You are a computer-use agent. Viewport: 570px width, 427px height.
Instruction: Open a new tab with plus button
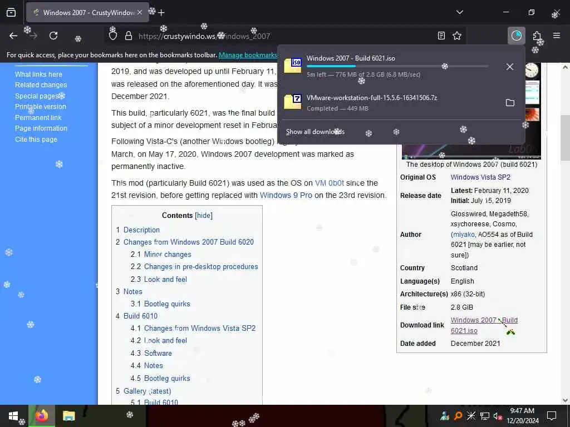tap(161, 13)
